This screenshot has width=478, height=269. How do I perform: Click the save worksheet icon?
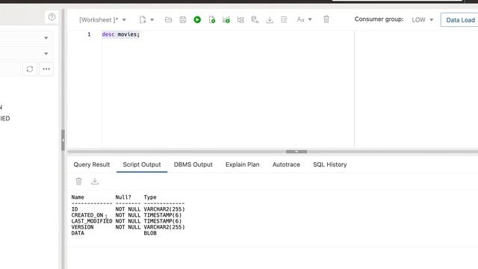click(182, 20)
